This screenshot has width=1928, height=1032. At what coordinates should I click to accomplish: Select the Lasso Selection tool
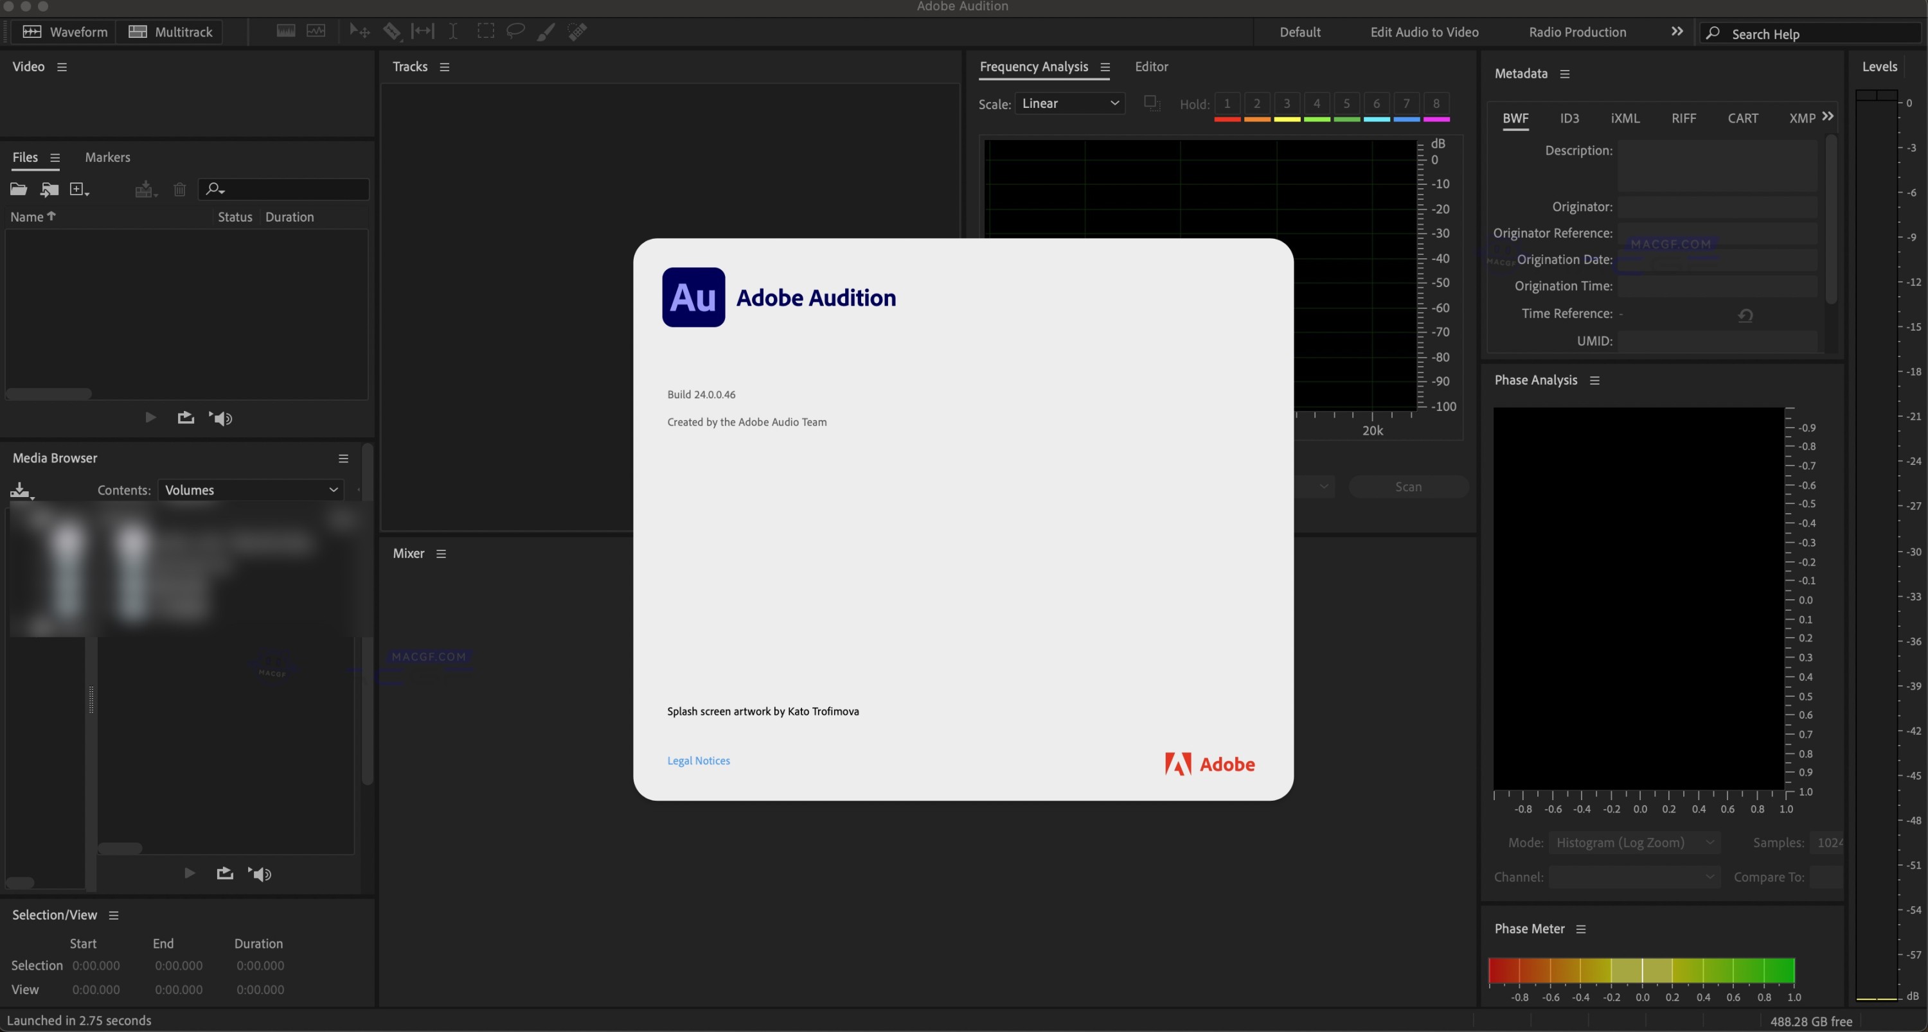tap(515, 31)
